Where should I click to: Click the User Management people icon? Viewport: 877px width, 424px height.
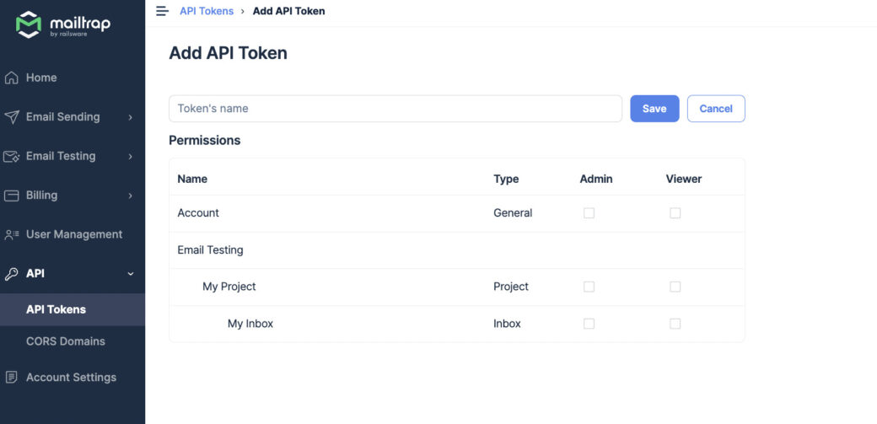pos(11,234)
